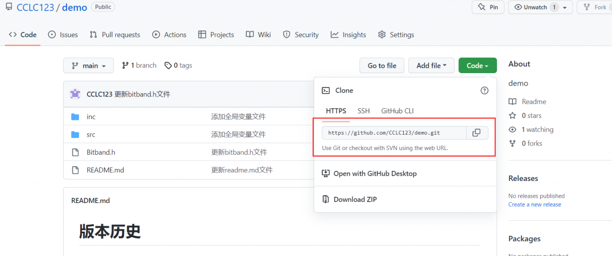This screenshot has width=612, height=256.
Task: Open the Projects tab
Action: 216,34
